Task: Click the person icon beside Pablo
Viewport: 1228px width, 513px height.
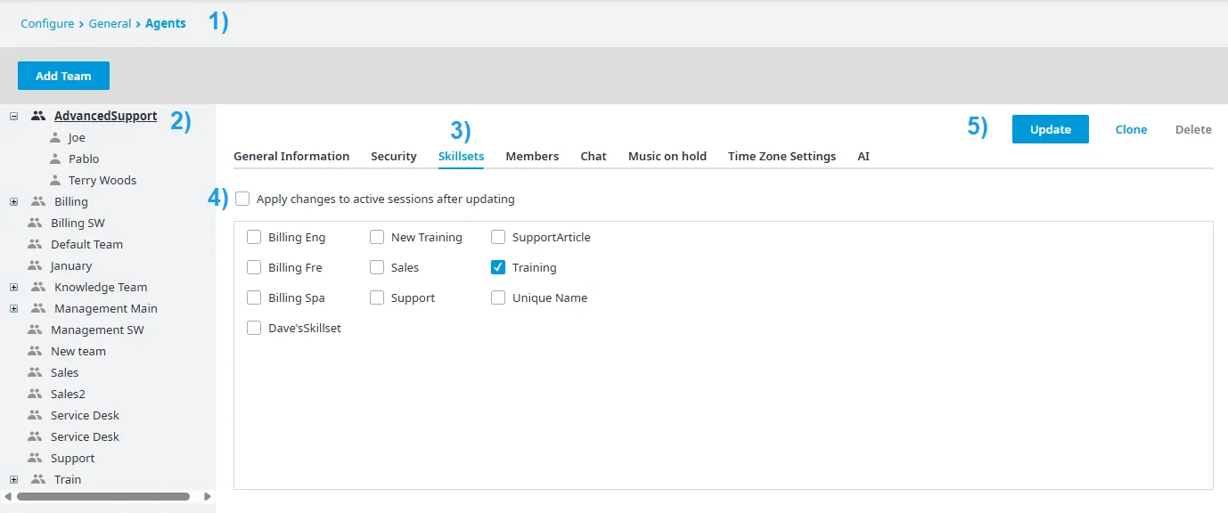Action: tap(55, 159)
